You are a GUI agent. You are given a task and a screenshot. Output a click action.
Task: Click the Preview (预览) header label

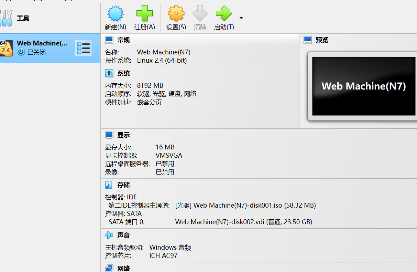pos(322,40)
